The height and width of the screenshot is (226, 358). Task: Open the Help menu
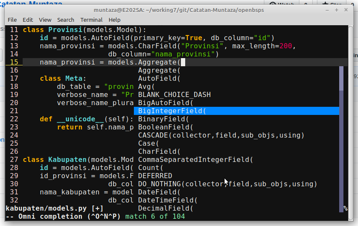click(114, 20)
